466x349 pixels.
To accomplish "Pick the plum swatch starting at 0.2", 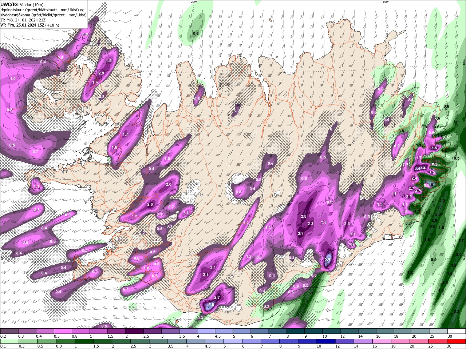I will pyautogui.click(x=9, y=331).
